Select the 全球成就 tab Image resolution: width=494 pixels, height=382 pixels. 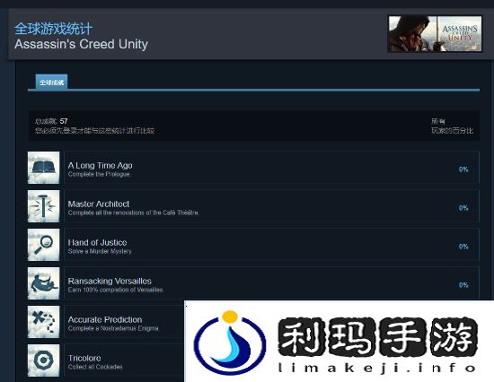click(x=51, y=82)
